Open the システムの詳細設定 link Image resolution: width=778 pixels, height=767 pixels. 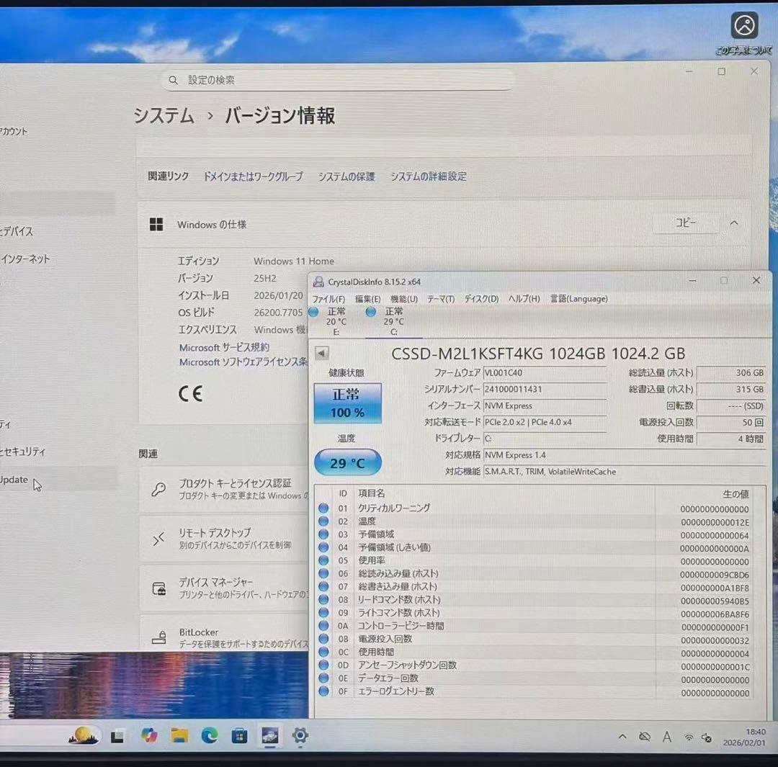[x=428, y=176]
